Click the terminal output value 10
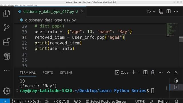 [x=22, y=81]
